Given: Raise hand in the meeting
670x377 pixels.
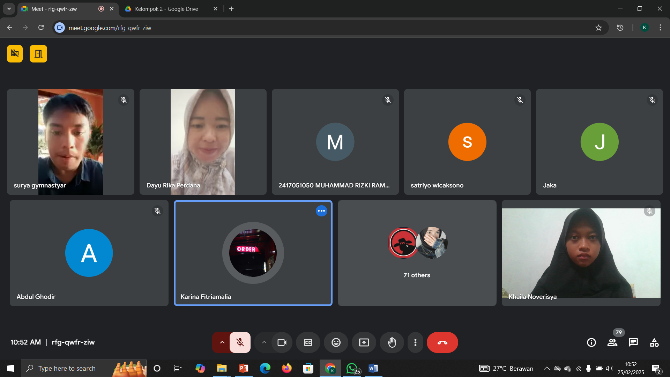Looking at the screenshot, I should (392, 342).
